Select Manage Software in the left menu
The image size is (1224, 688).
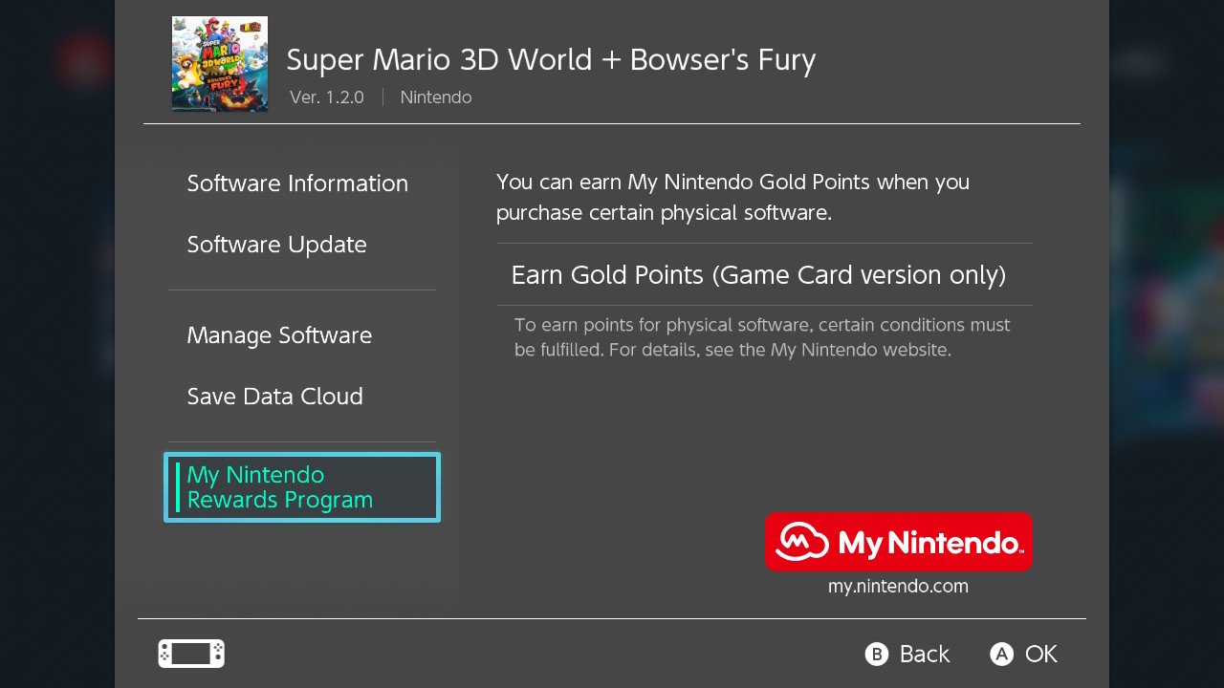[279, 335]
